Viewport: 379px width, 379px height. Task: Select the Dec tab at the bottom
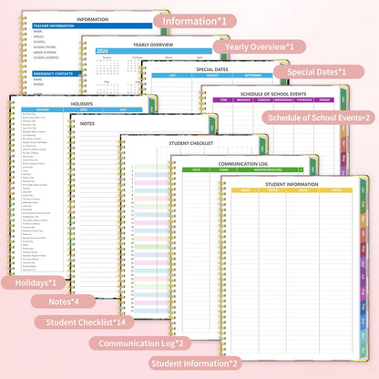pos(364,350)
